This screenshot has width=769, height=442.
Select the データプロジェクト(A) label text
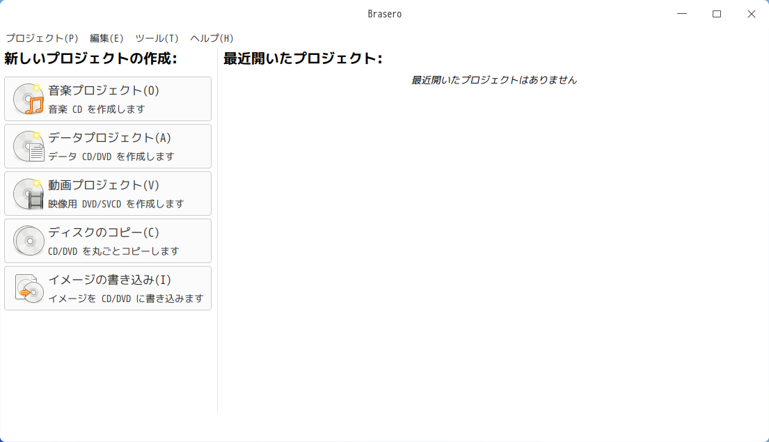[109, 138]
